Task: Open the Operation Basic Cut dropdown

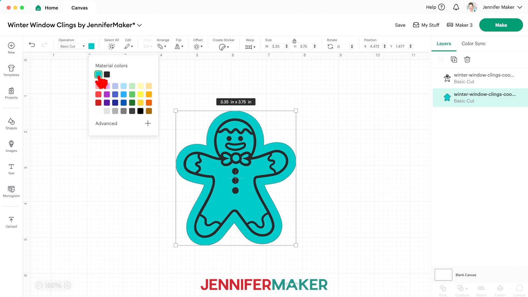Action: [72, 46]
